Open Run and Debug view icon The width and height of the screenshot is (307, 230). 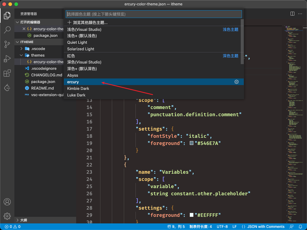click(7, 59)
